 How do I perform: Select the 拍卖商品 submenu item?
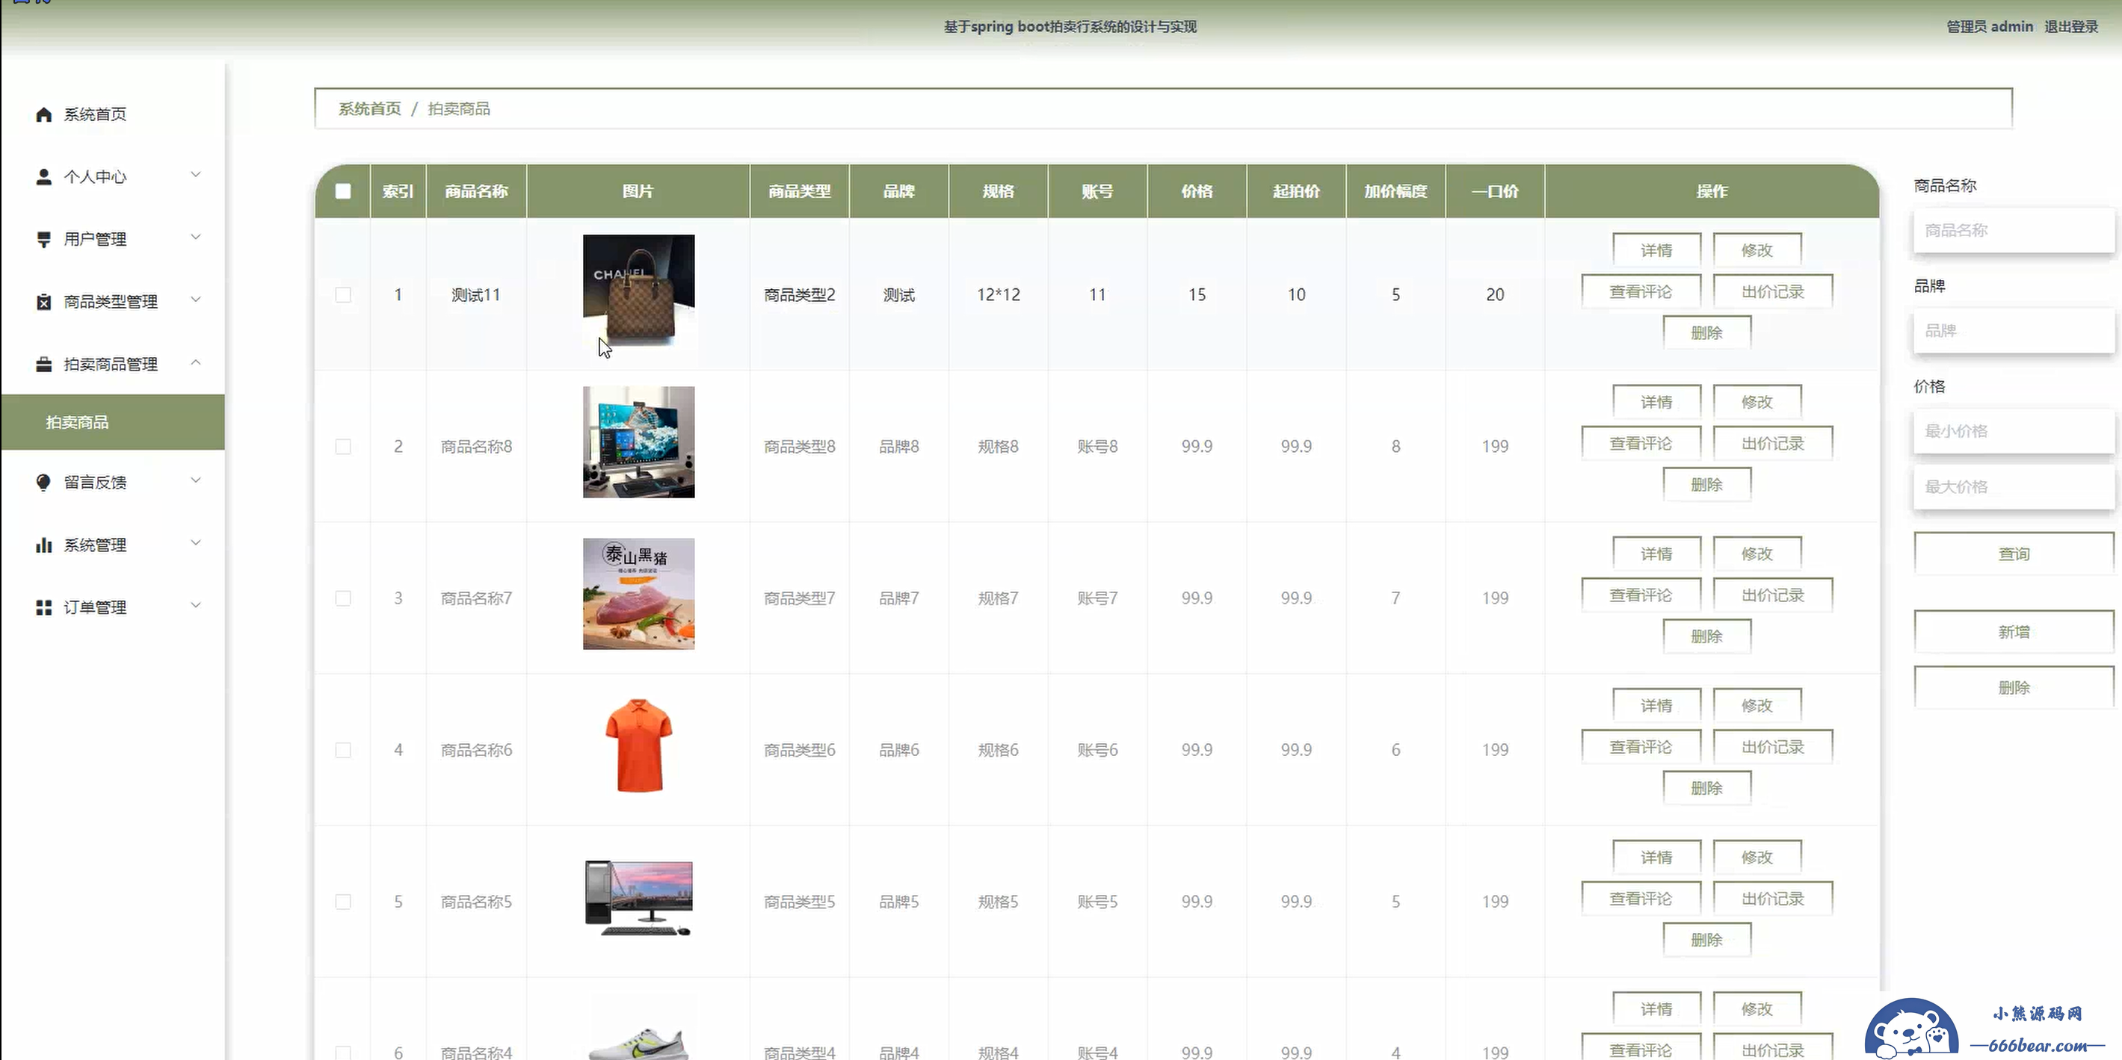click(113, 422)
